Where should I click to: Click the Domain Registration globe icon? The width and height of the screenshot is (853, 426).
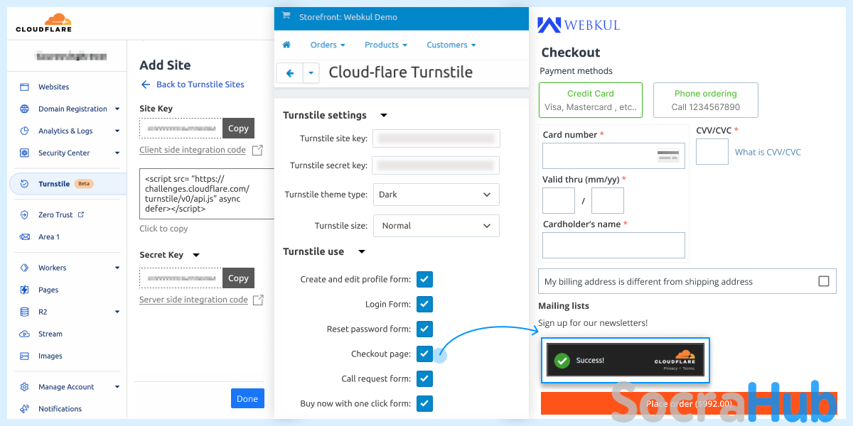(x=24, y=109)
